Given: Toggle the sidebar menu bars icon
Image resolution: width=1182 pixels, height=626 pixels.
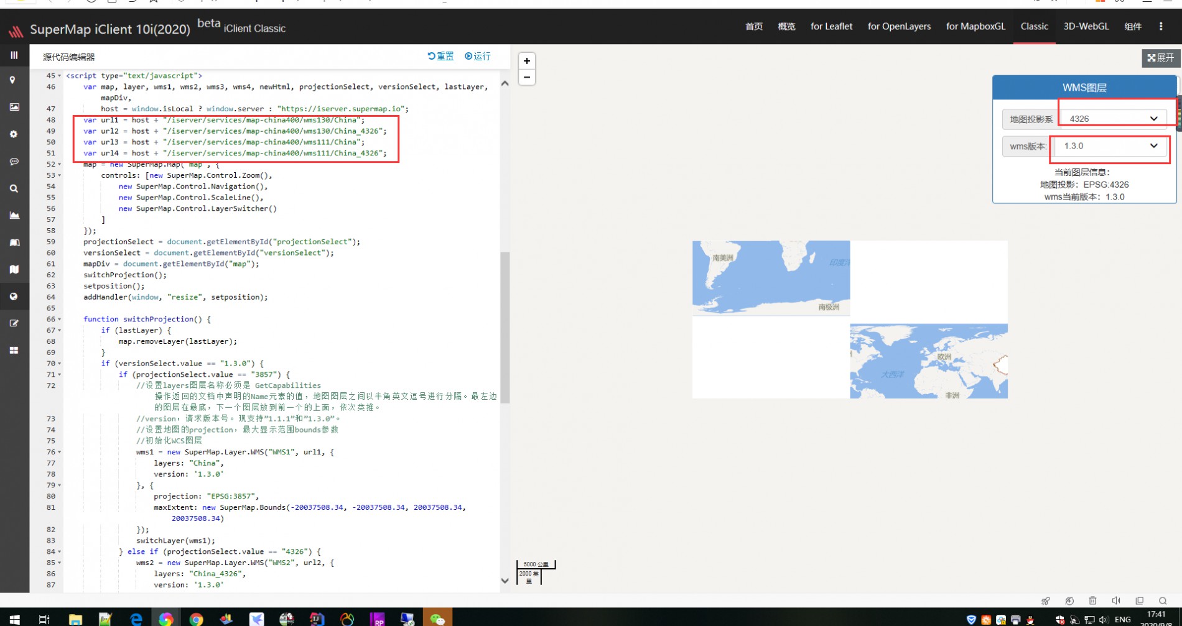Looking at the screenshot, I should pos(14,55).
